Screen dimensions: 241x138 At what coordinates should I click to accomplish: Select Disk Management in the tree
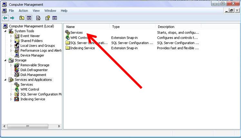pyautogui.click(x=33, y=75)
